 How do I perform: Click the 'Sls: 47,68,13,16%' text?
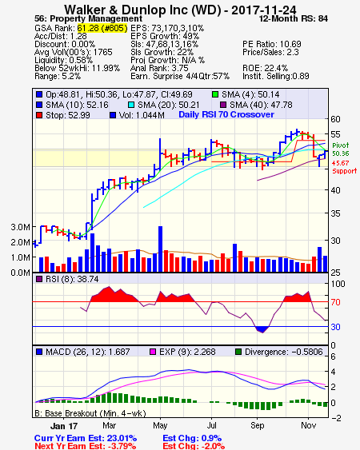[164, 44]
